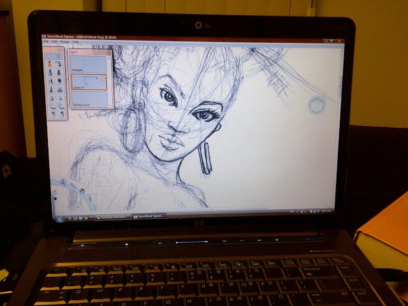Adjust the Layer 01 opacity slider

pyautogui.click(x=86, y=77)
